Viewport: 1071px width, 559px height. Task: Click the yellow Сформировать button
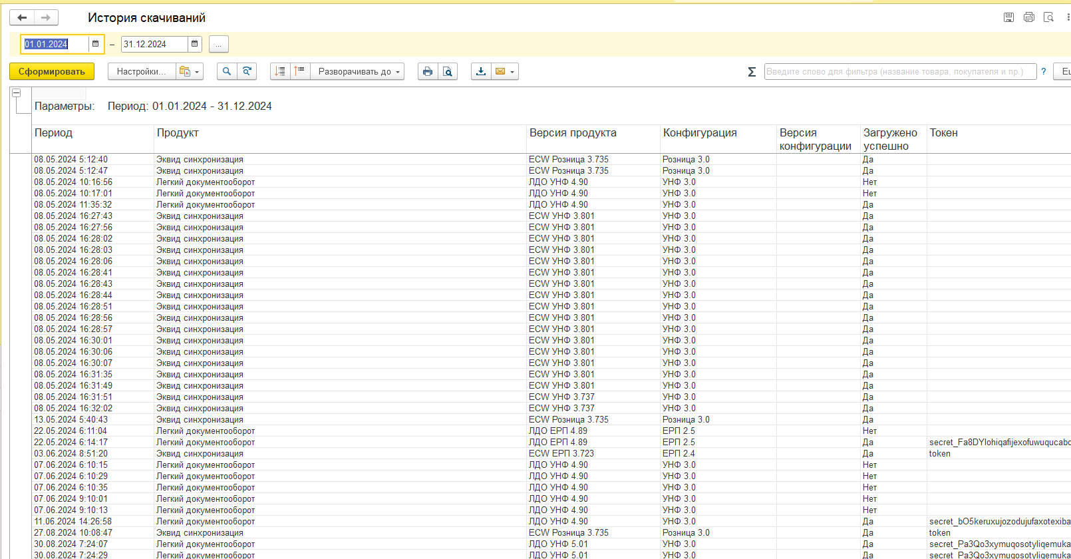click(x=52, y=71)
